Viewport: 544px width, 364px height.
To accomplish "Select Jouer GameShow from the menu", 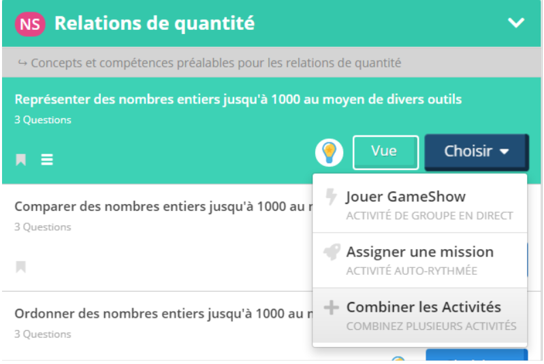I will pyautogui.click(x=420, y=205).
